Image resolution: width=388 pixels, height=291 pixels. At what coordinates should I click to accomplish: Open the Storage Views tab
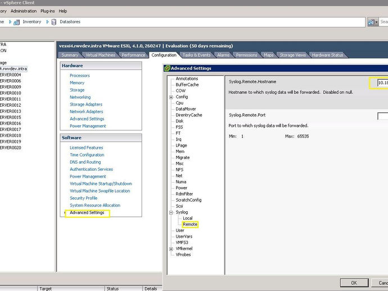[x=293, y=55]
